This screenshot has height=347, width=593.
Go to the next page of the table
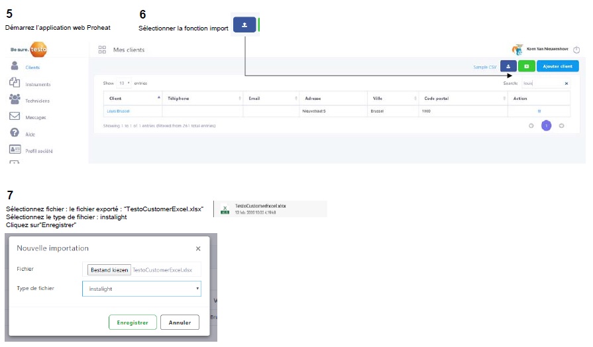pos(561,126)
